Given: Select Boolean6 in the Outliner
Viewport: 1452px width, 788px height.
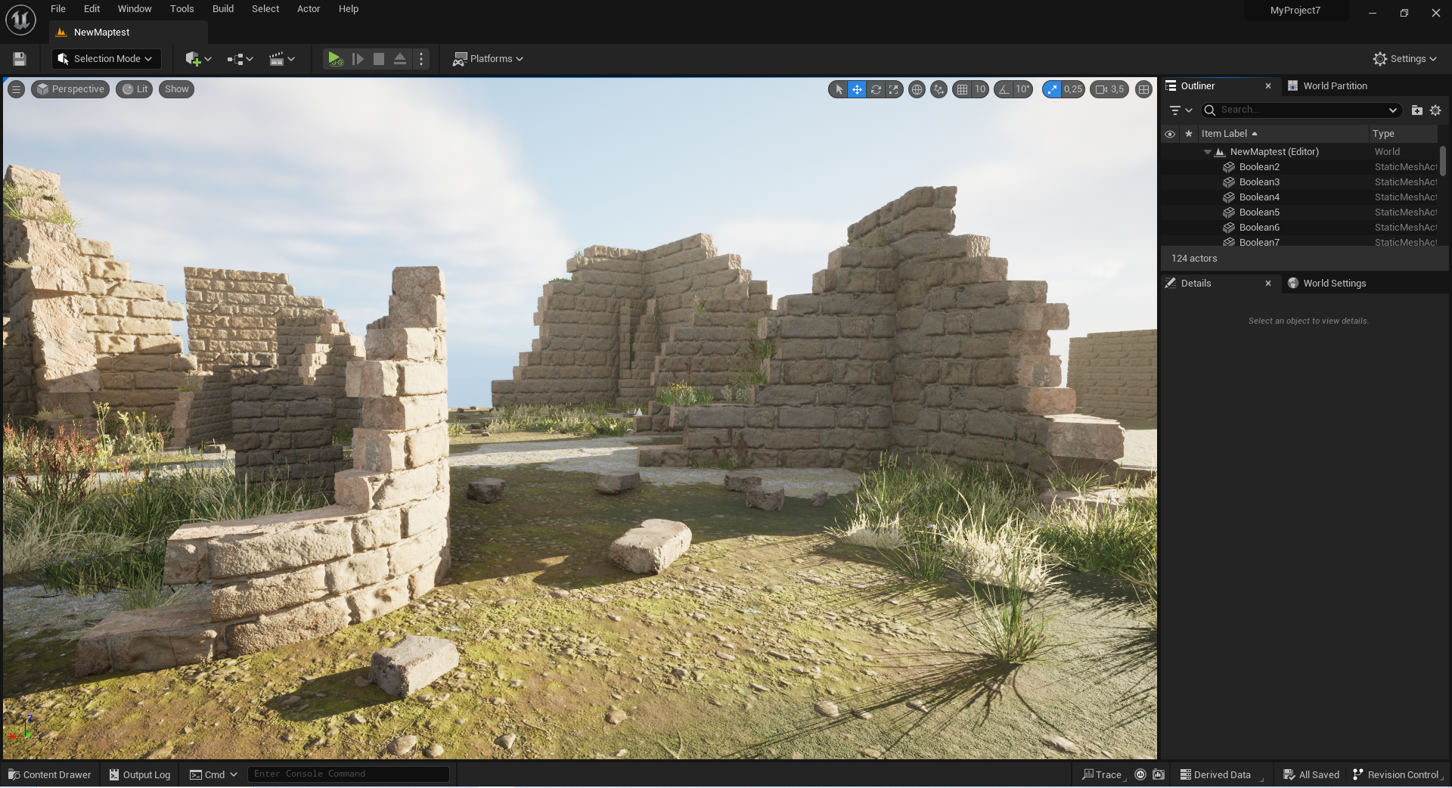Looking at the screenshot, I should point(1299,228).
